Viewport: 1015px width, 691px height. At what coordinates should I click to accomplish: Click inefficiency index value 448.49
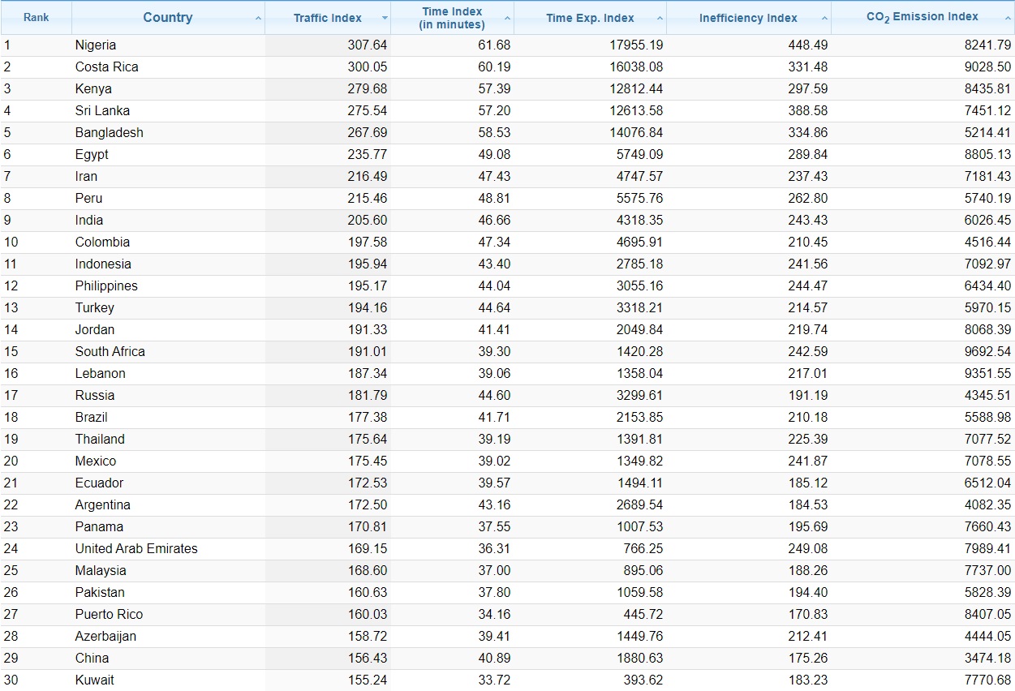[808, 45]
